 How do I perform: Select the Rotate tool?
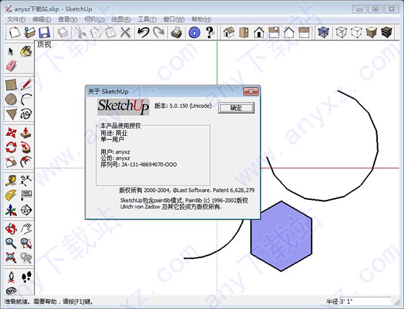pyautogui.click(x=11, y=147)
